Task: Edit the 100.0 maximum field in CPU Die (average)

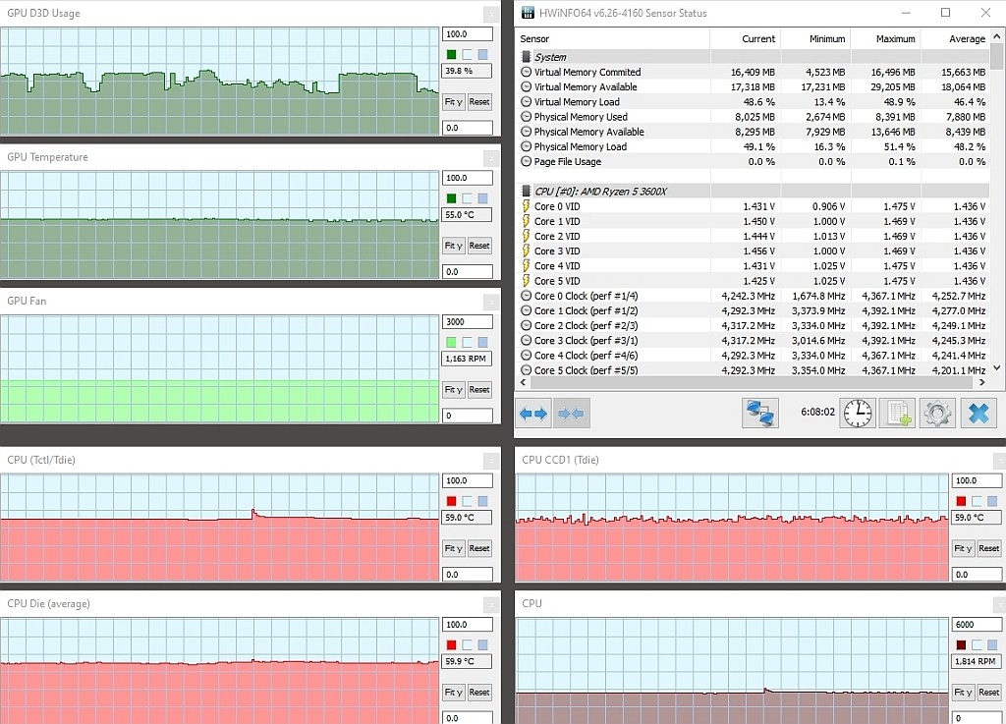Action: (468, 625)
